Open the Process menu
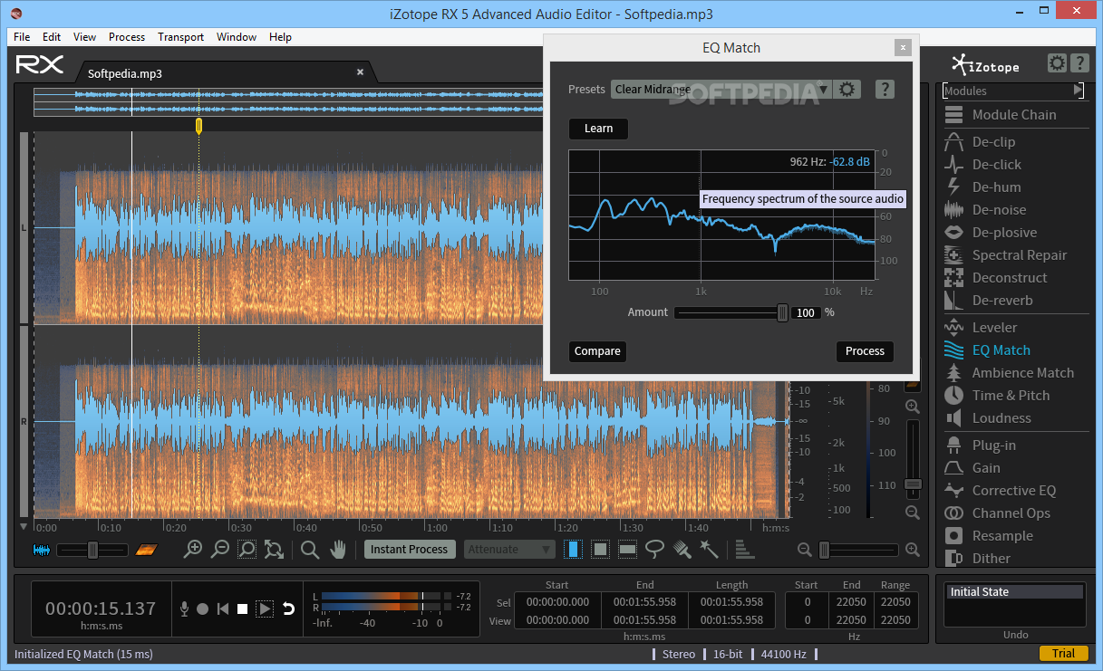The height and width of the screenshot is (671, 1103). click(127, 37)
